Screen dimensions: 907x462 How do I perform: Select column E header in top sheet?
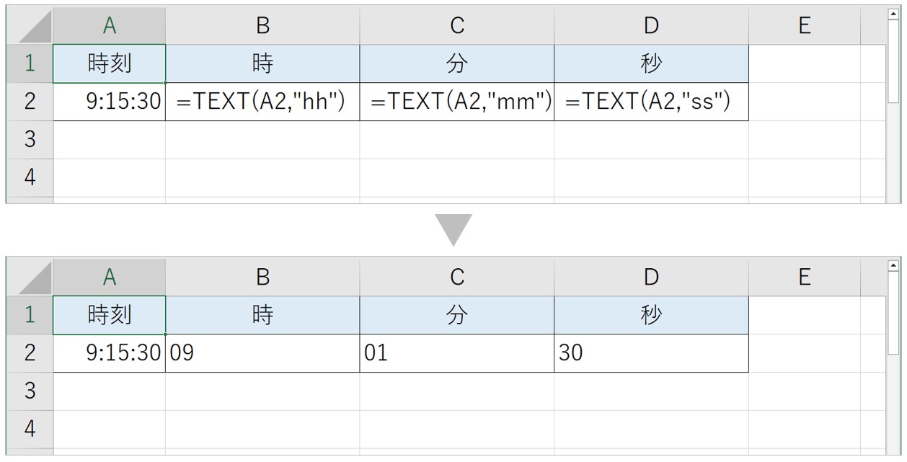pyautogui.click(x=805, y=26)
